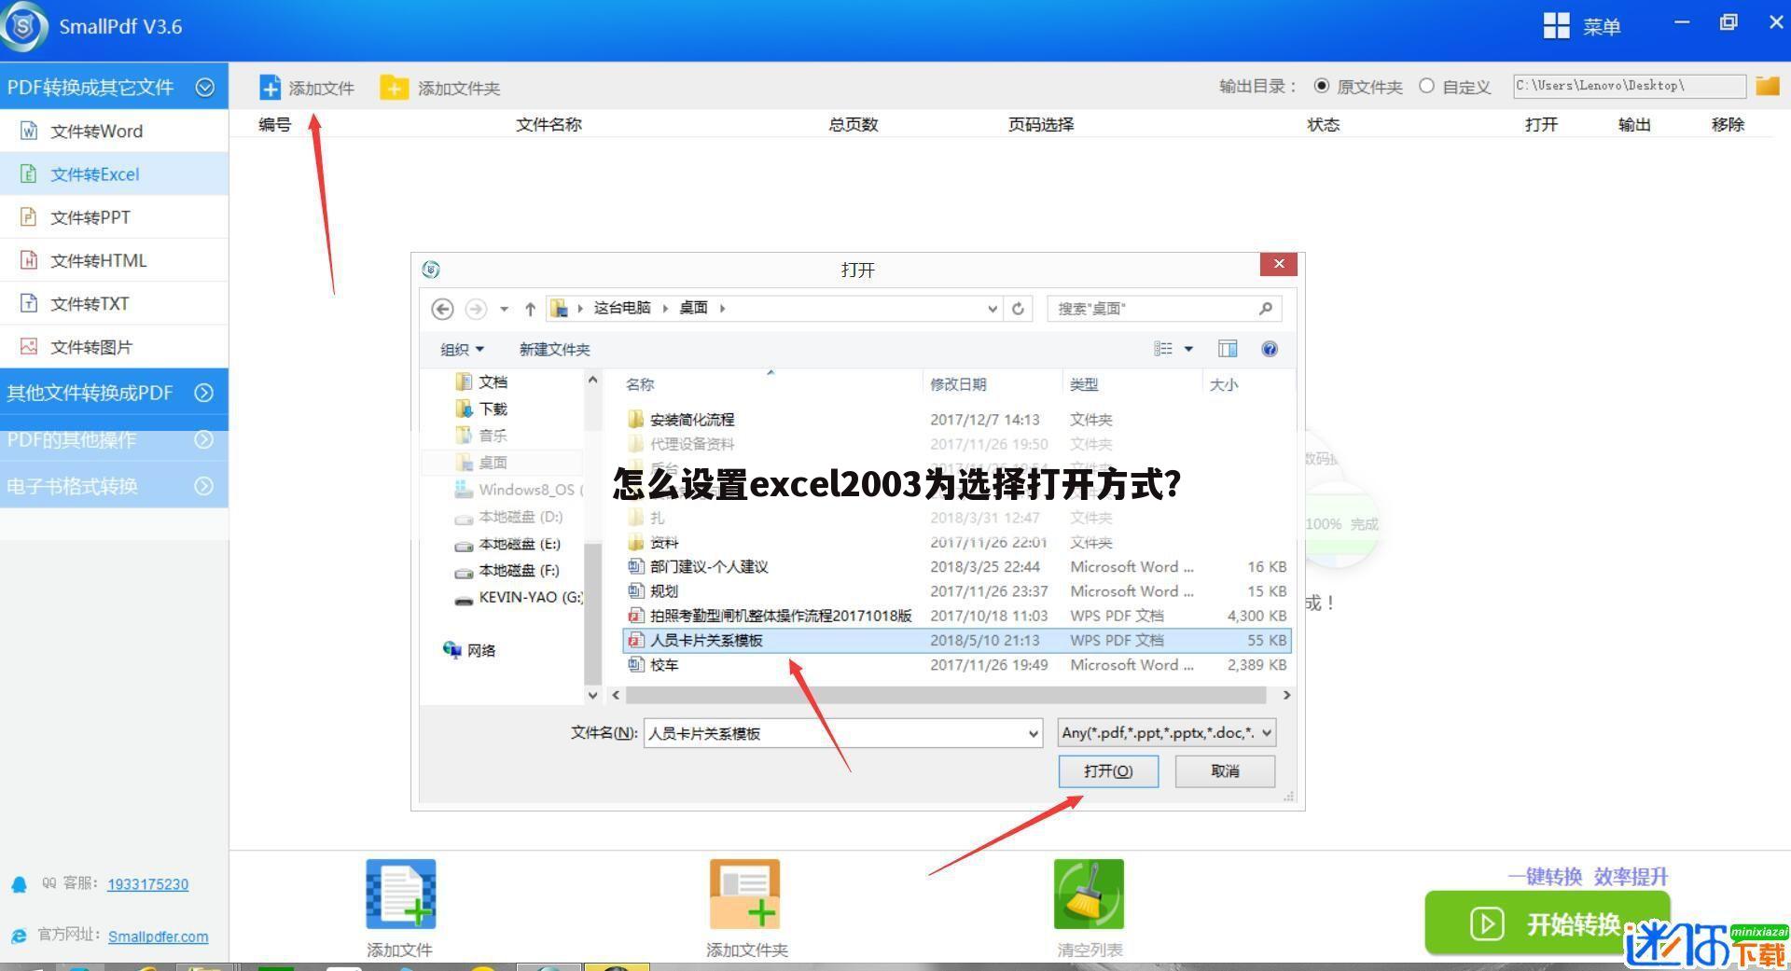Select KEVIN-YAO (G:) drive
Image resolution: width=1791 pixels, height=971 pixels.
click(519, 598)
